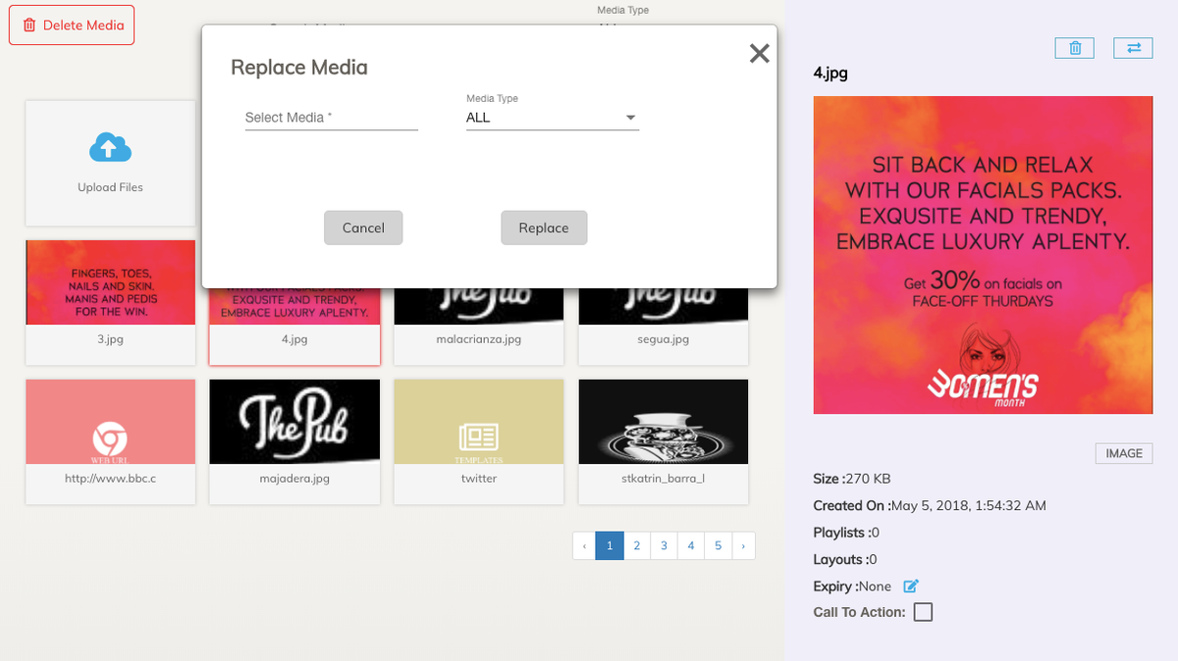Click the Upload Files tile
The image size is (1178, 661).
(110, 163)
